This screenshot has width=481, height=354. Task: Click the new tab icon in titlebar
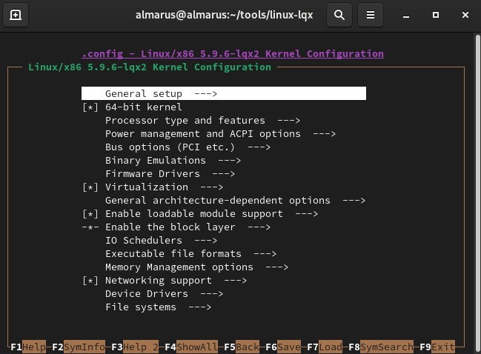(x=16, y=15)
